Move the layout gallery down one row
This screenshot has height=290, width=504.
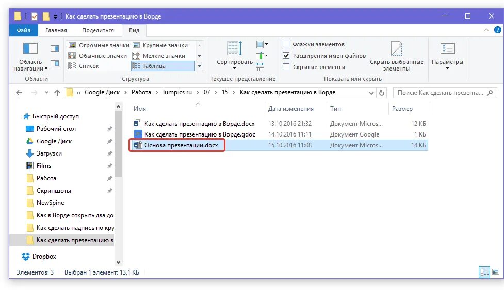[x=199, y=56]
